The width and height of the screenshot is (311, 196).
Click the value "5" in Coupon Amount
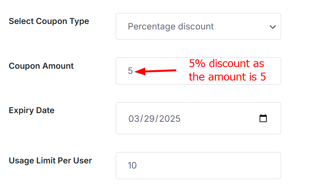130,71
